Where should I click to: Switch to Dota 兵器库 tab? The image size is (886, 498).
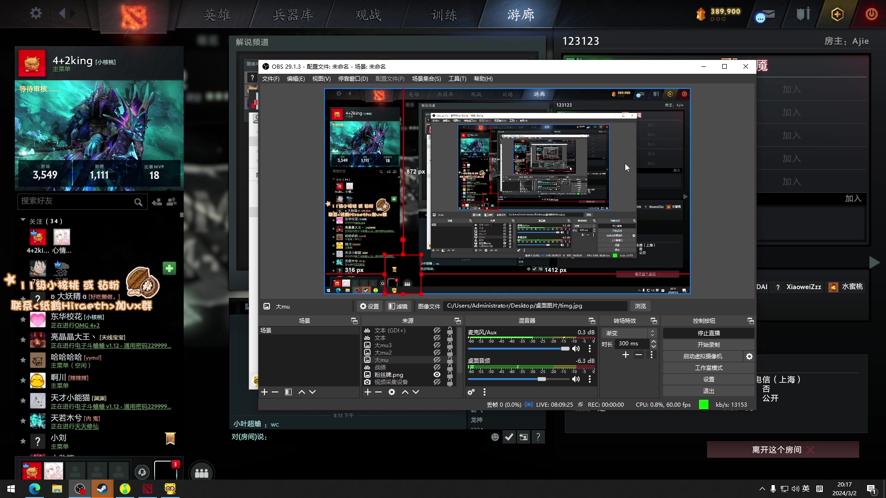(293, 15)
